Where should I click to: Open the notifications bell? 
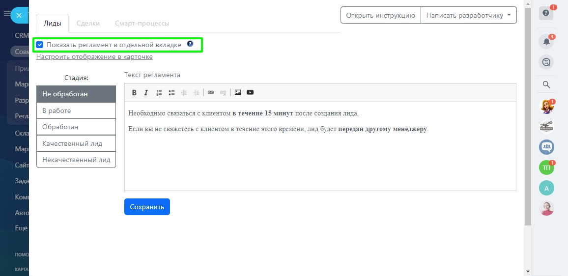[x=546, y=42]
